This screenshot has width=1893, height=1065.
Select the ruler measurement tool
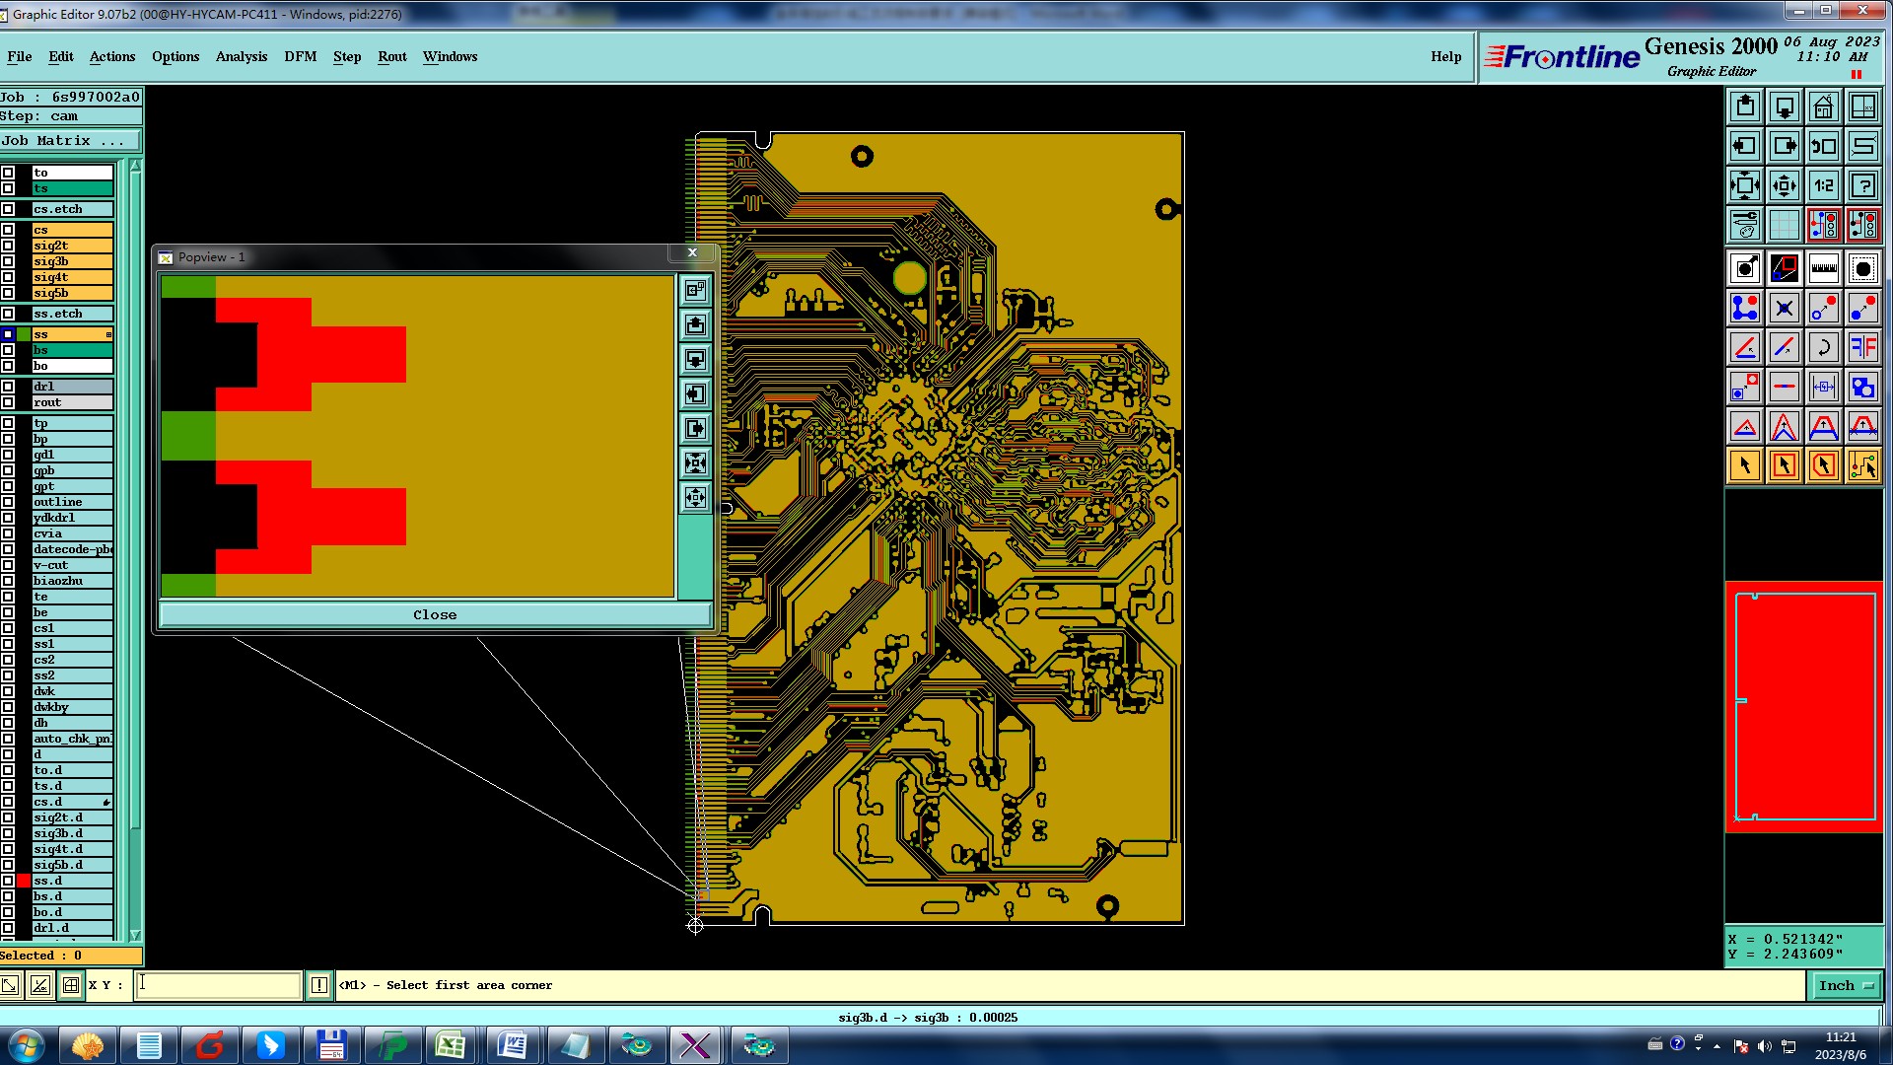(1823, 268)
